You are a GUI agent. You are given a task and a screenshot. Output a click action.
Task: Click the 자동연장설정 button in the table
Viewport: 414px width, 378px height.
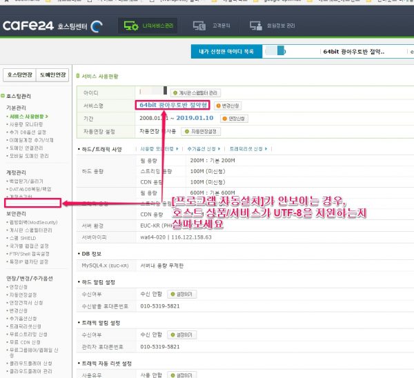tap(201, 132)
